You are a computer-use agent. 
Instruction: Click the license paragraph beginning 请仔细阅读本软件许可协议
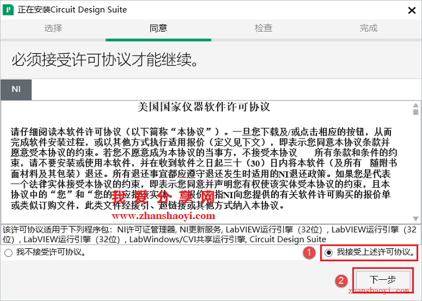pyautogui.click(x=204, y=169)
